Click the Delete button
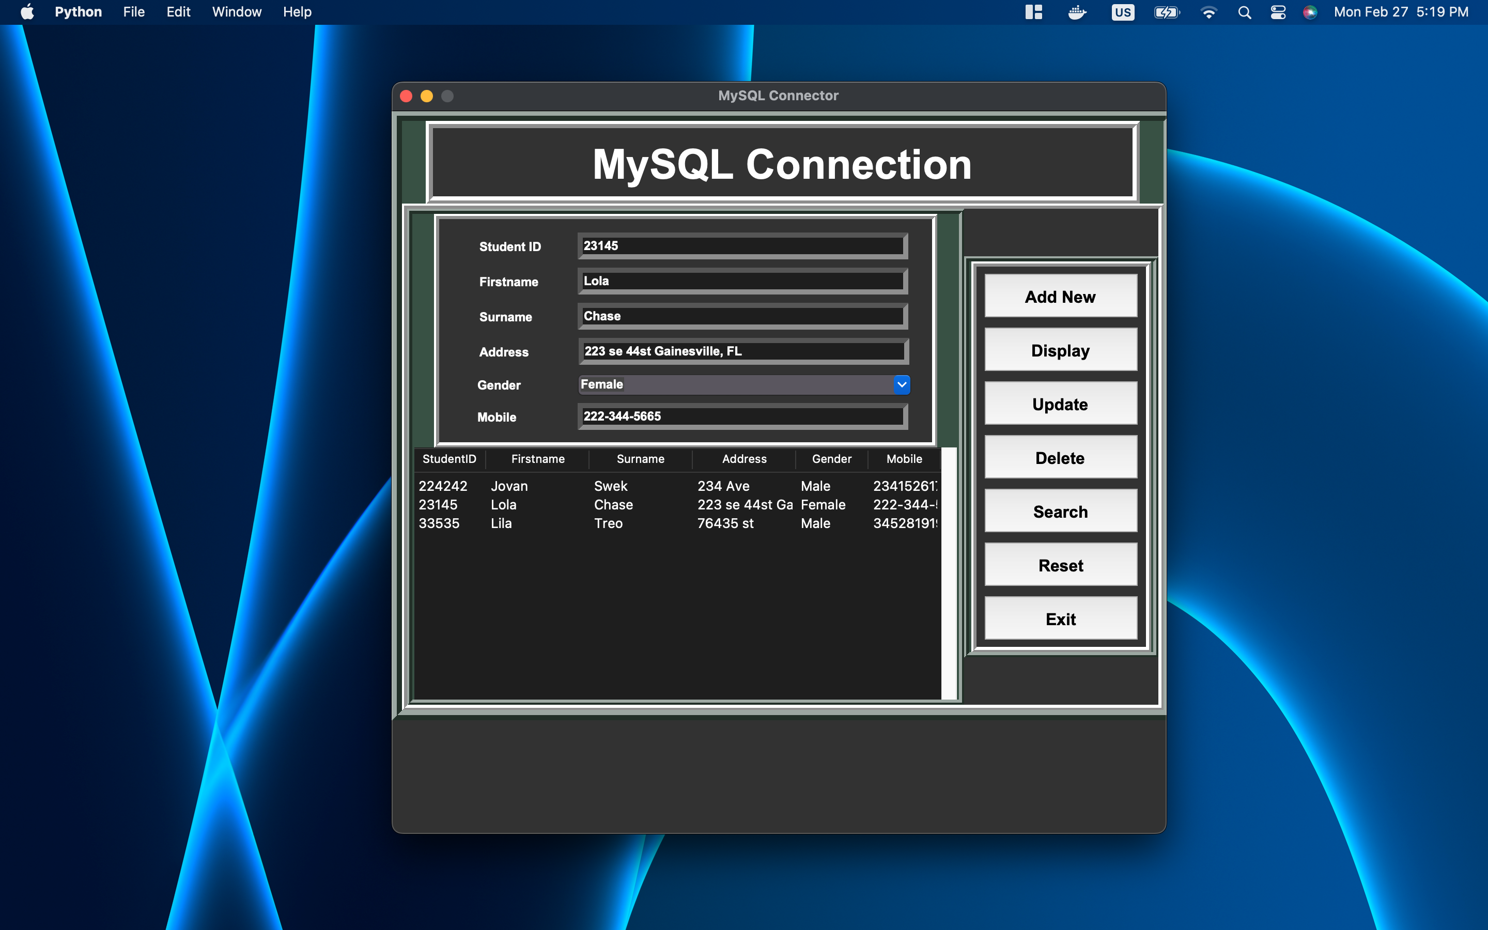This screenshot has height=930, width=1488. tap(1060, 458)
